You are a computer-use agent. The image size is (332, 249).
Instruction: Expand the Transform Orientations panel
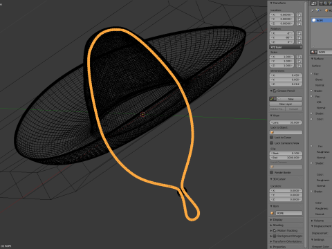[x=271, y=241]
